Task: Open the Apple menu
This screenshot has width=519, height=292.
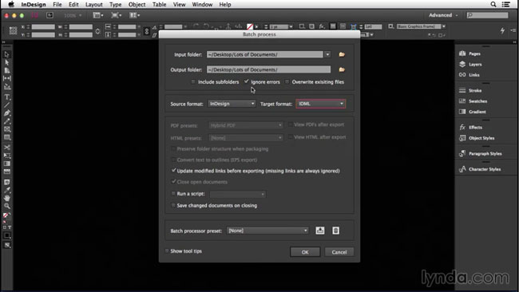Action: pyautogui.click(x=11, y=4)
